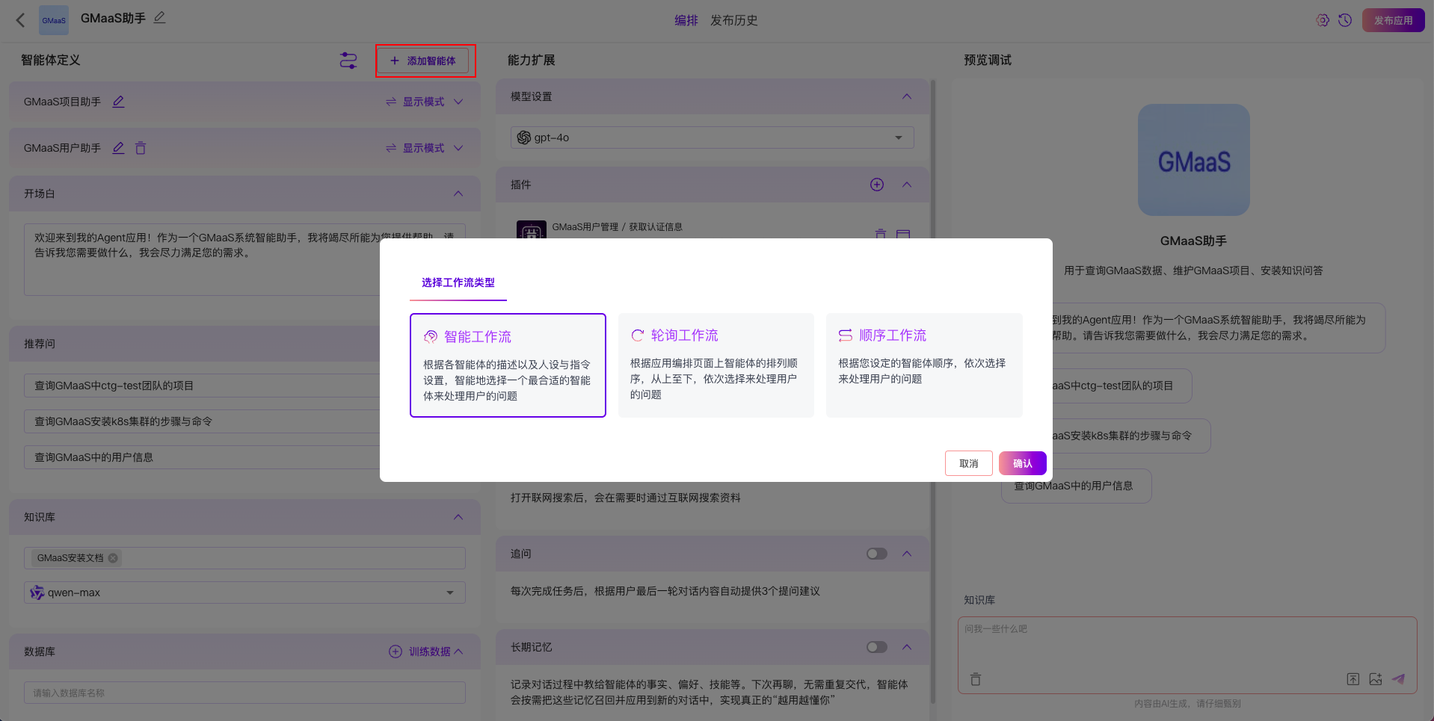Open the gpt-4o model dropdown
The width and height of the screenshot is (1434, 721).
click(712, 137)
